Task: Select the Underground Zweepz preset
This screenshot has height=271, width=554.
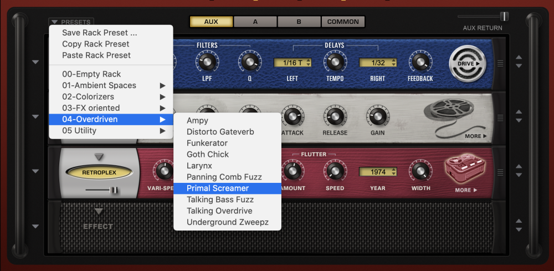Action: (227, 222)
